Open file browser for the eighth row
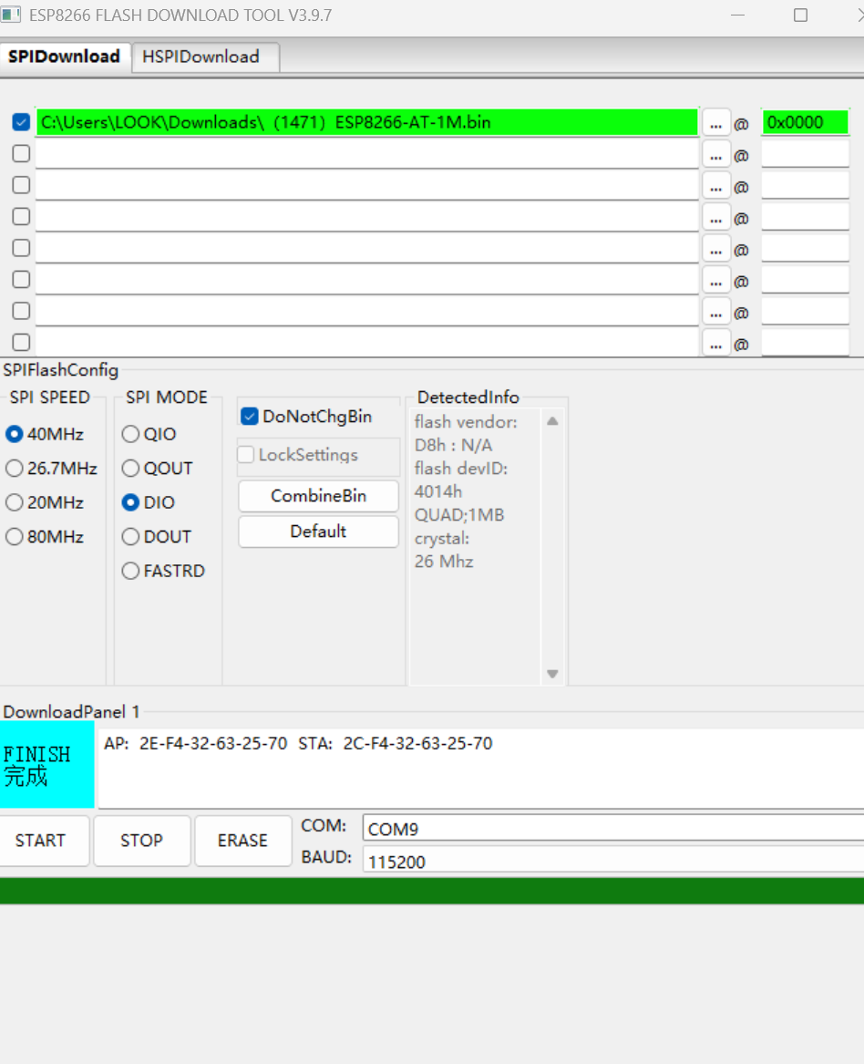 click(715, 344)
